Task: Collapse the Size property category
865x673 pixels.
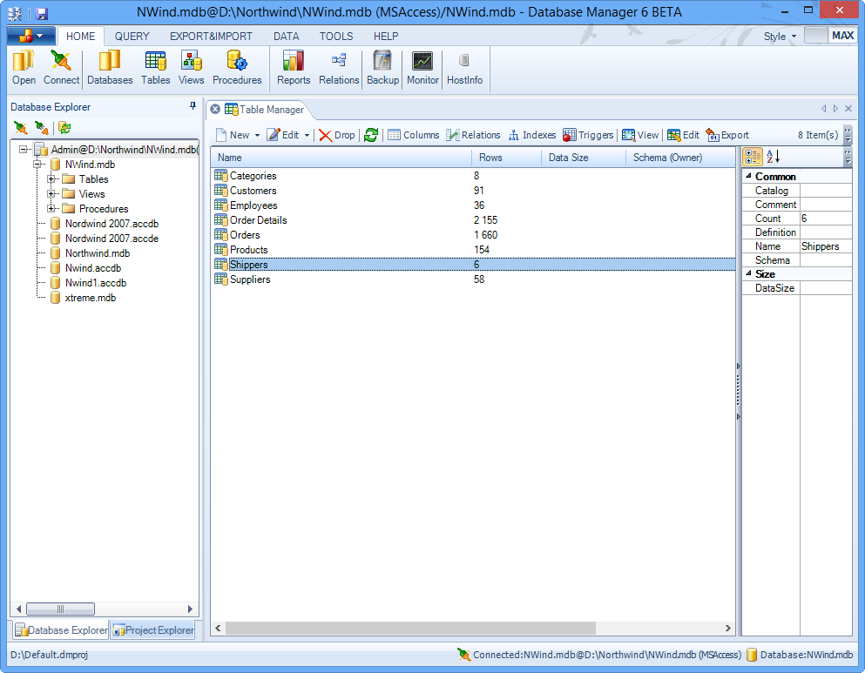Action: 748,273
